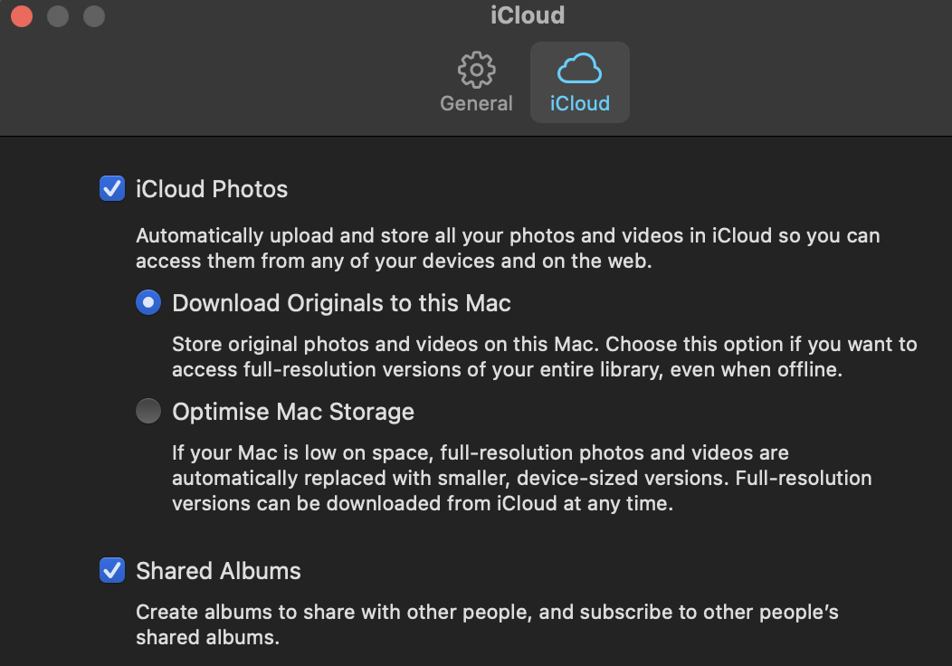Viewport: 952px width, 666px height.
Task: Minimize the preferences window
Action: tap(58, 16)
